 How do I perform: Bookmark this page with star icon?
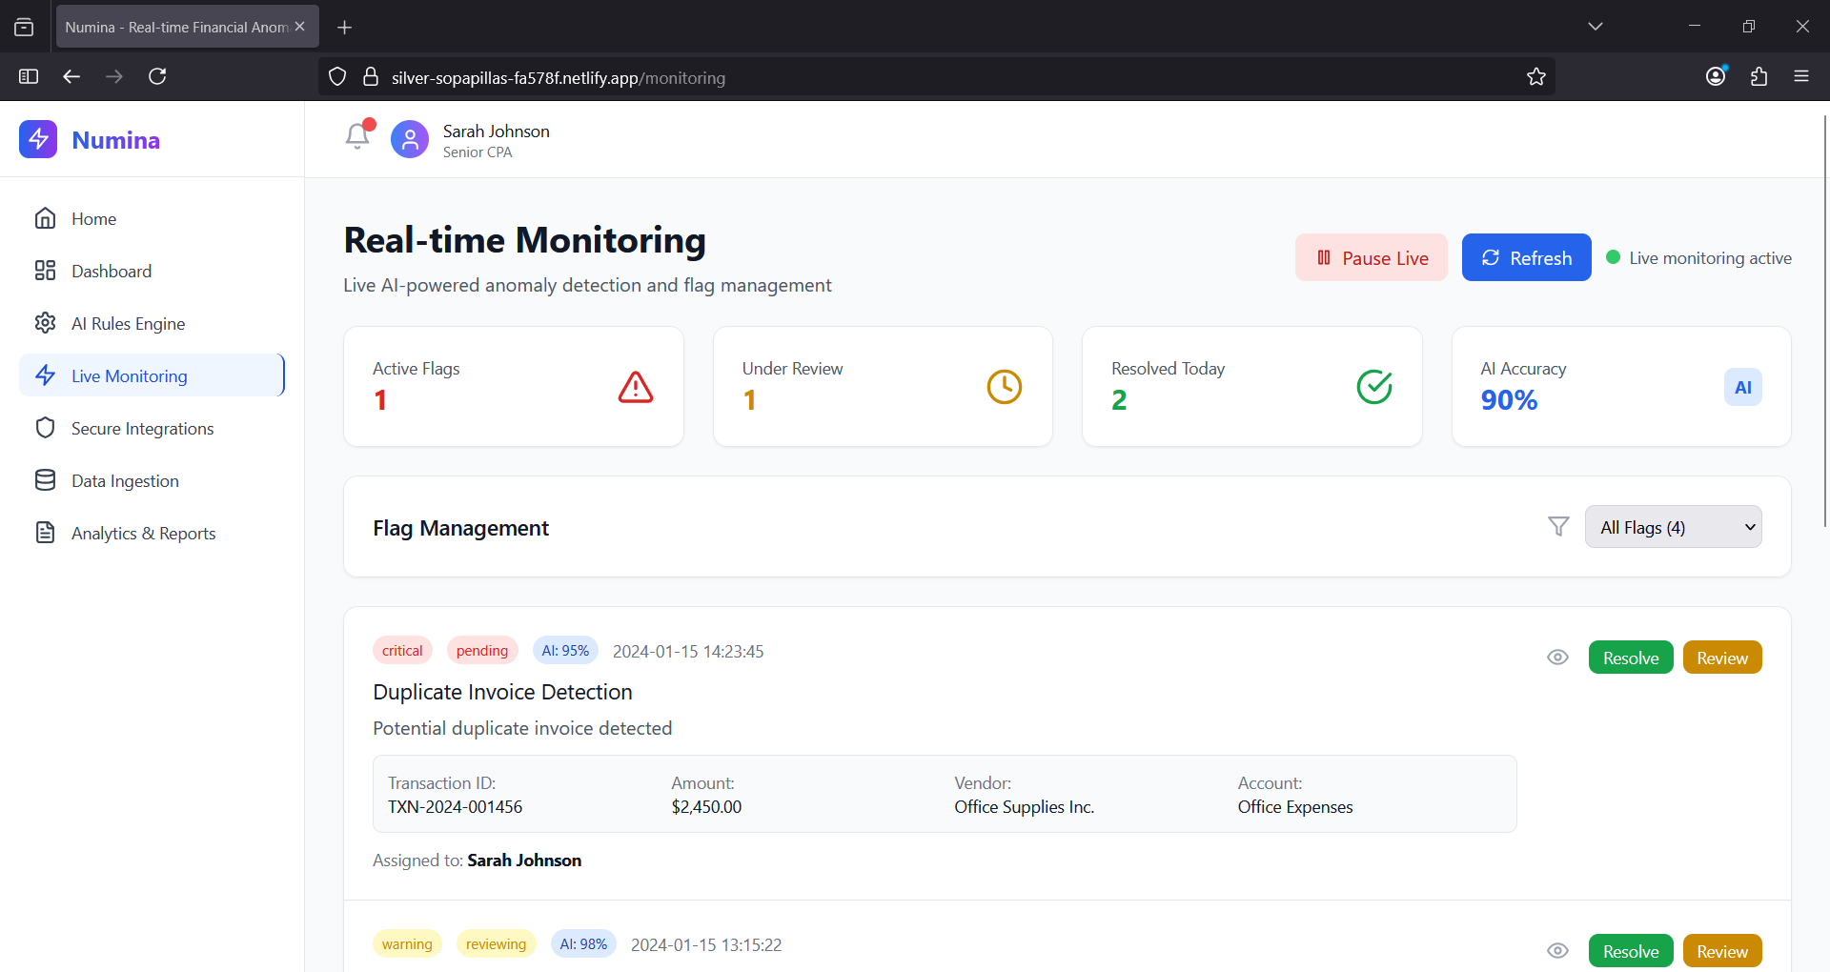click(1536, 77)
